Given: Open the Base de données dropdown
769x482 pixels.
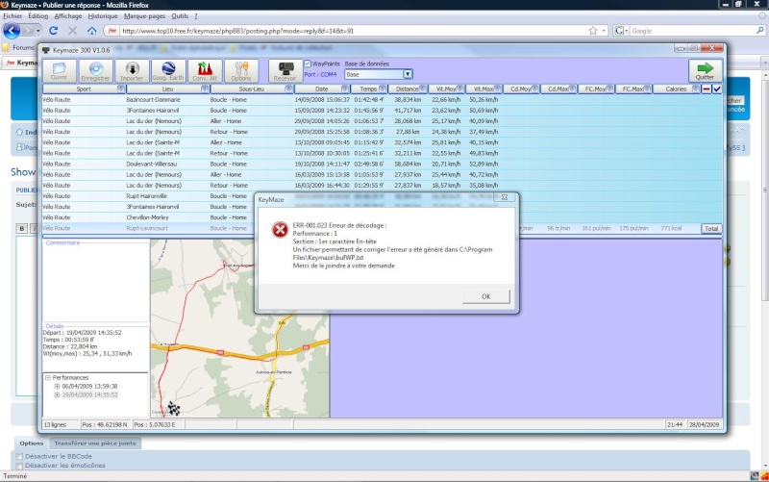Looking at the screenshot, I should coord(408,74).
